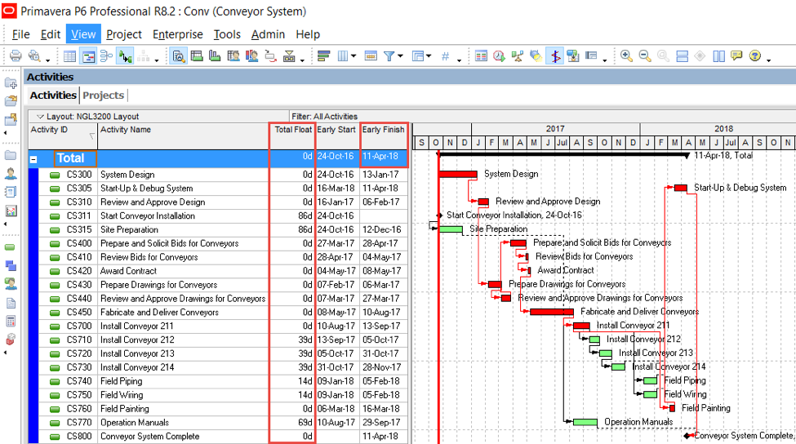796x444 pixels.
Task: Open the Resource Assignments sidebar icon
Action: (x=10, y=284)
